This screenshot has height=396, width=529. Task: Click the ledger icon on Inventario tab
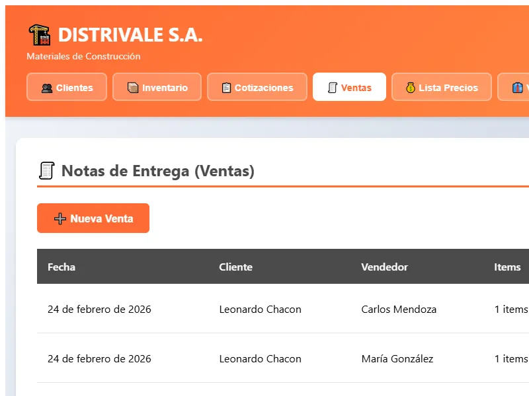point(132,86)
